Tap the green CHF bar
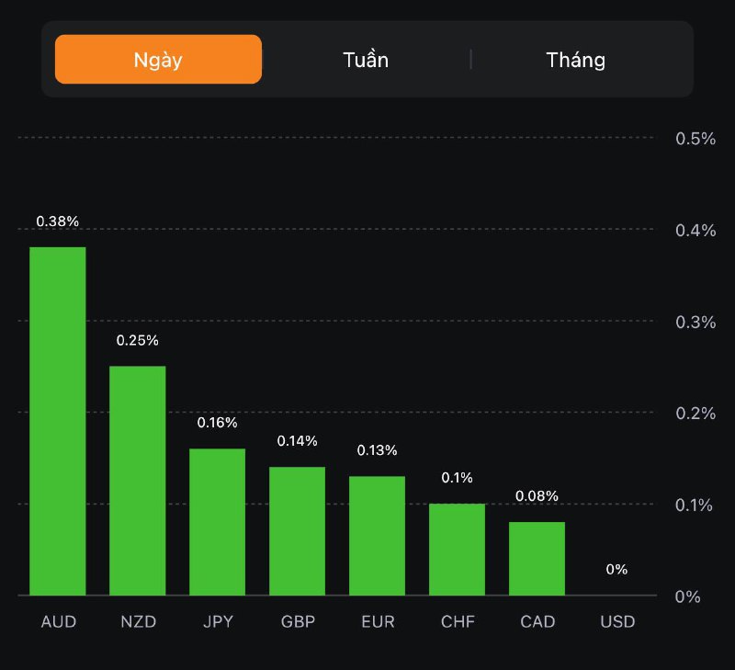Viewport: 735px width, 670px height. [458, 549]
